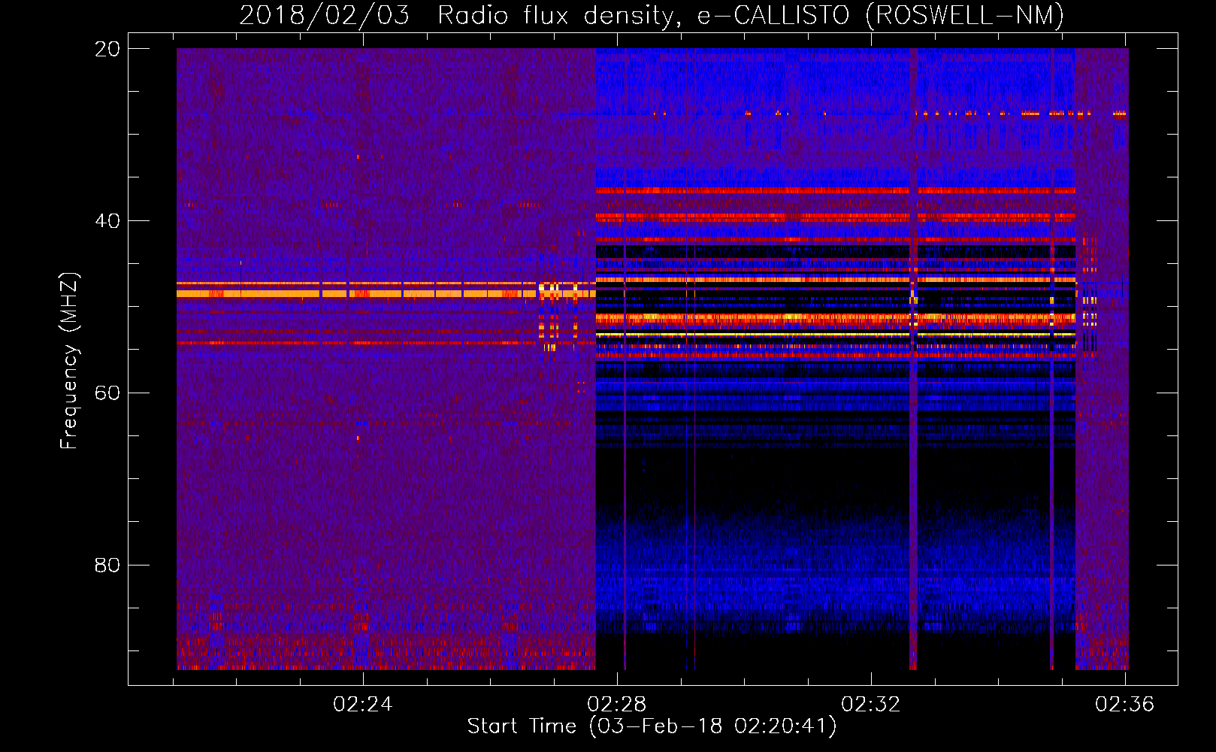The height and width of the screenshot is (752, 1216).
Task: Click the plot title date 2018/02/03
Action: coord(325,16)
